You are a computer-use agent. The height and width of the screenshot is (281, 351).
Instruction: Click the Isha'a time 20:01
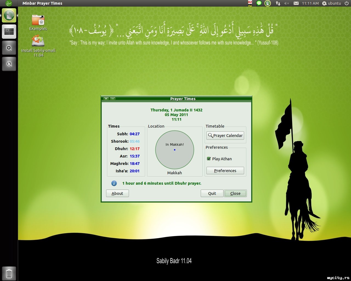(x=135, y=171)
